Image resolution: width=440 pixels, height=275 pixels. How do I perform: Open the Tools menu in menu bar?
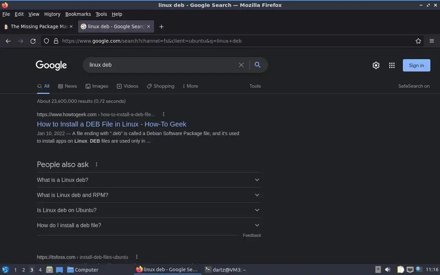[101, 14]
